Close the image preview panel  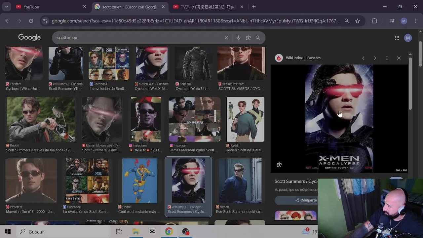[x=399, y=58]
